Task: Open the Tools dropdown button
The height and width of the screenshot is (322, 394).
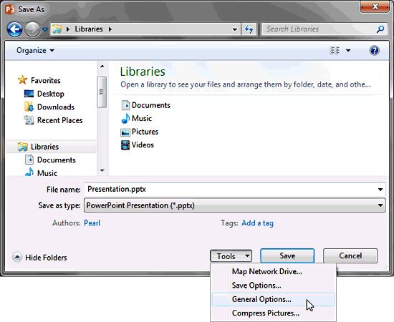Action: click(231, 256)
